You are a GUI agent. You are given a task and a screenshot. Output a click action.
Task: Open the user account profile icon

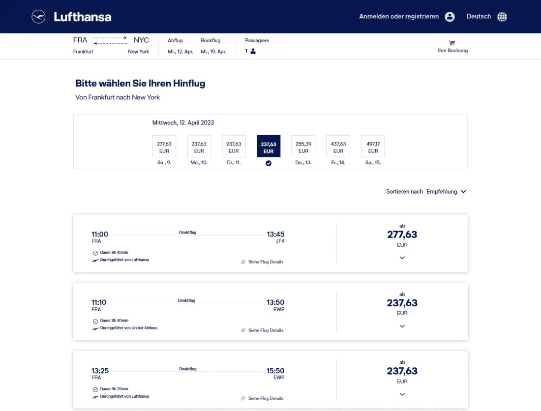(x=450, y=17)
